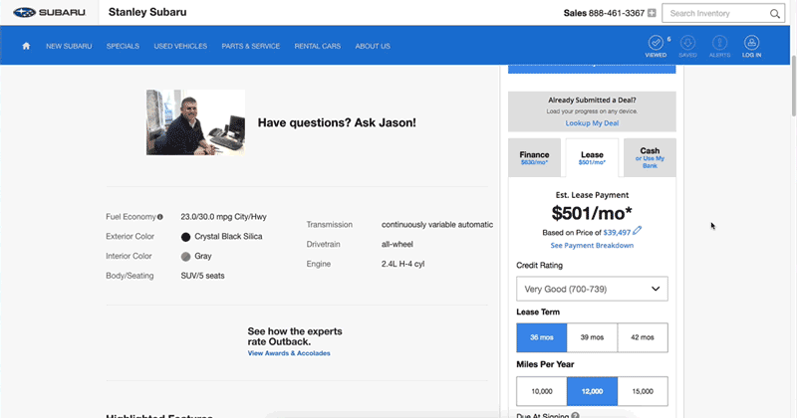Select 42 mos lease term
Viewport: 797px width, 418px height.
(x=643, y=337)
